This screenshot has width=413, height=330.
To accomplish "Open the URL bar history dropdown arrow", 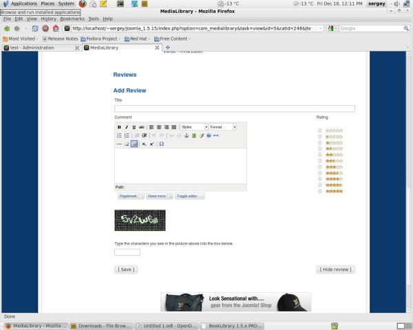I will [321, 28].
